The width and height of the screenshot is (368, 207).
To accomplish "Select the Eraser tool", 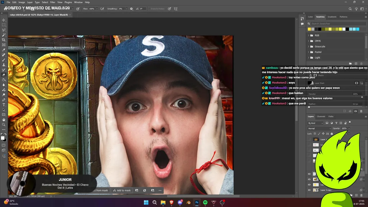I will click(x=4, y=75).
